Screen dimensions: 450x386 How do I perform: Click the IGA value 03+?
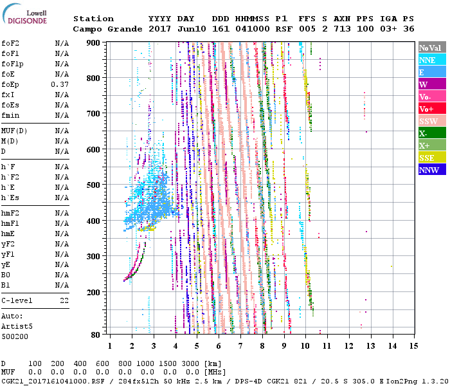[388, 29]
